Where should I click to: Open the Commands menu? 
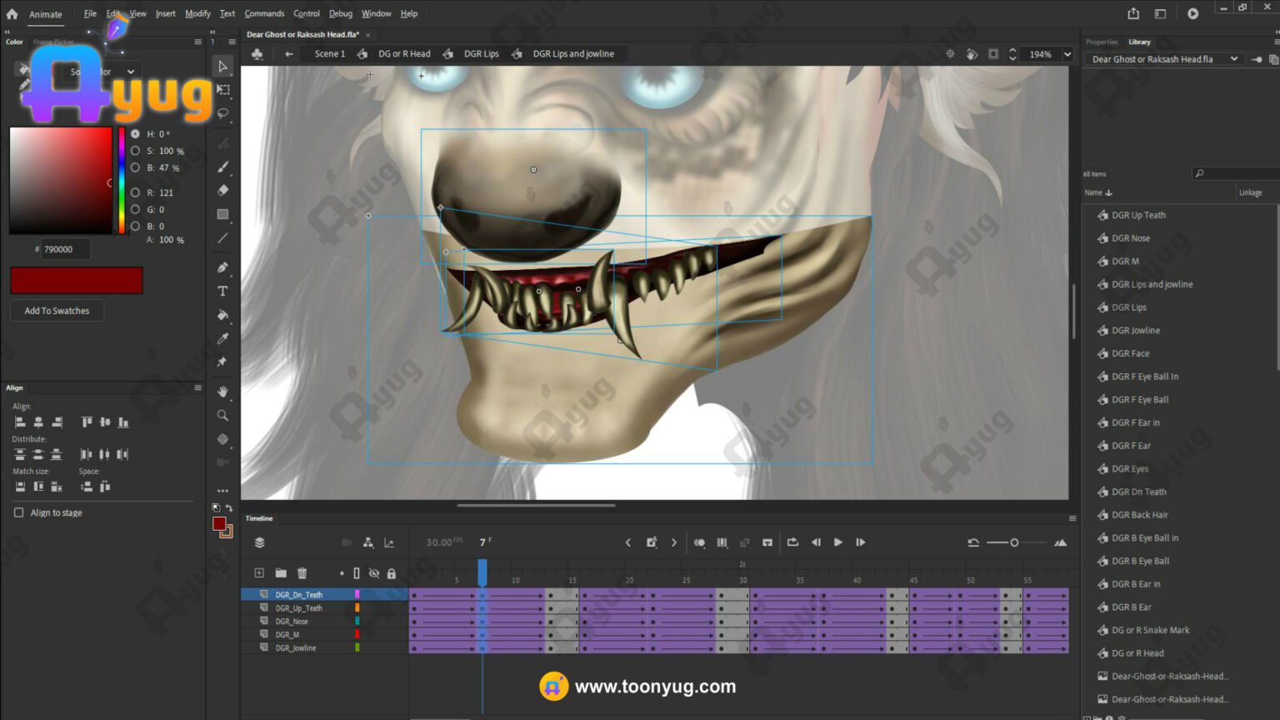264,13
